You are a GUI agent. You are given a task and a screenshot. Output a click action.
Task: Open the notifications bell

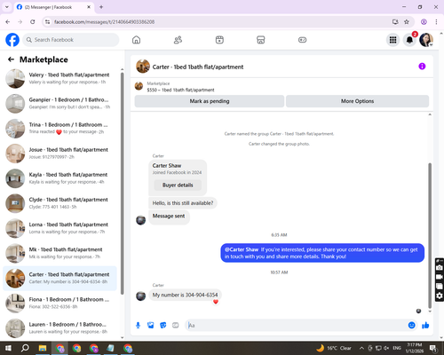(x=409, y=40)
